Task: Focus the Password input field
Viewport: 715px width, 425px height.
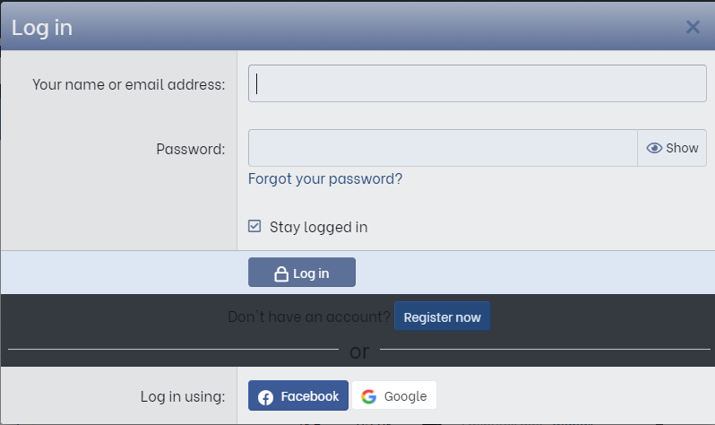Action: [443, 148]
